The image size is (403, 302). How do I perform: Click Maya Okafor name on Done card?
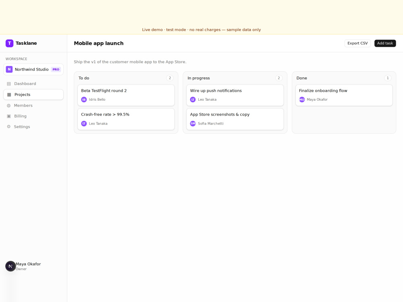(x=317, y=99)
